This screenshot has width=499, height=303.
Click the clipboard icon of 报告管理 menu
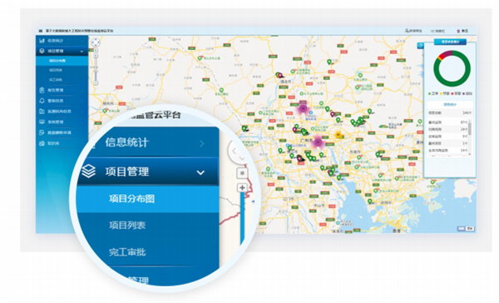tap(42, 90)
